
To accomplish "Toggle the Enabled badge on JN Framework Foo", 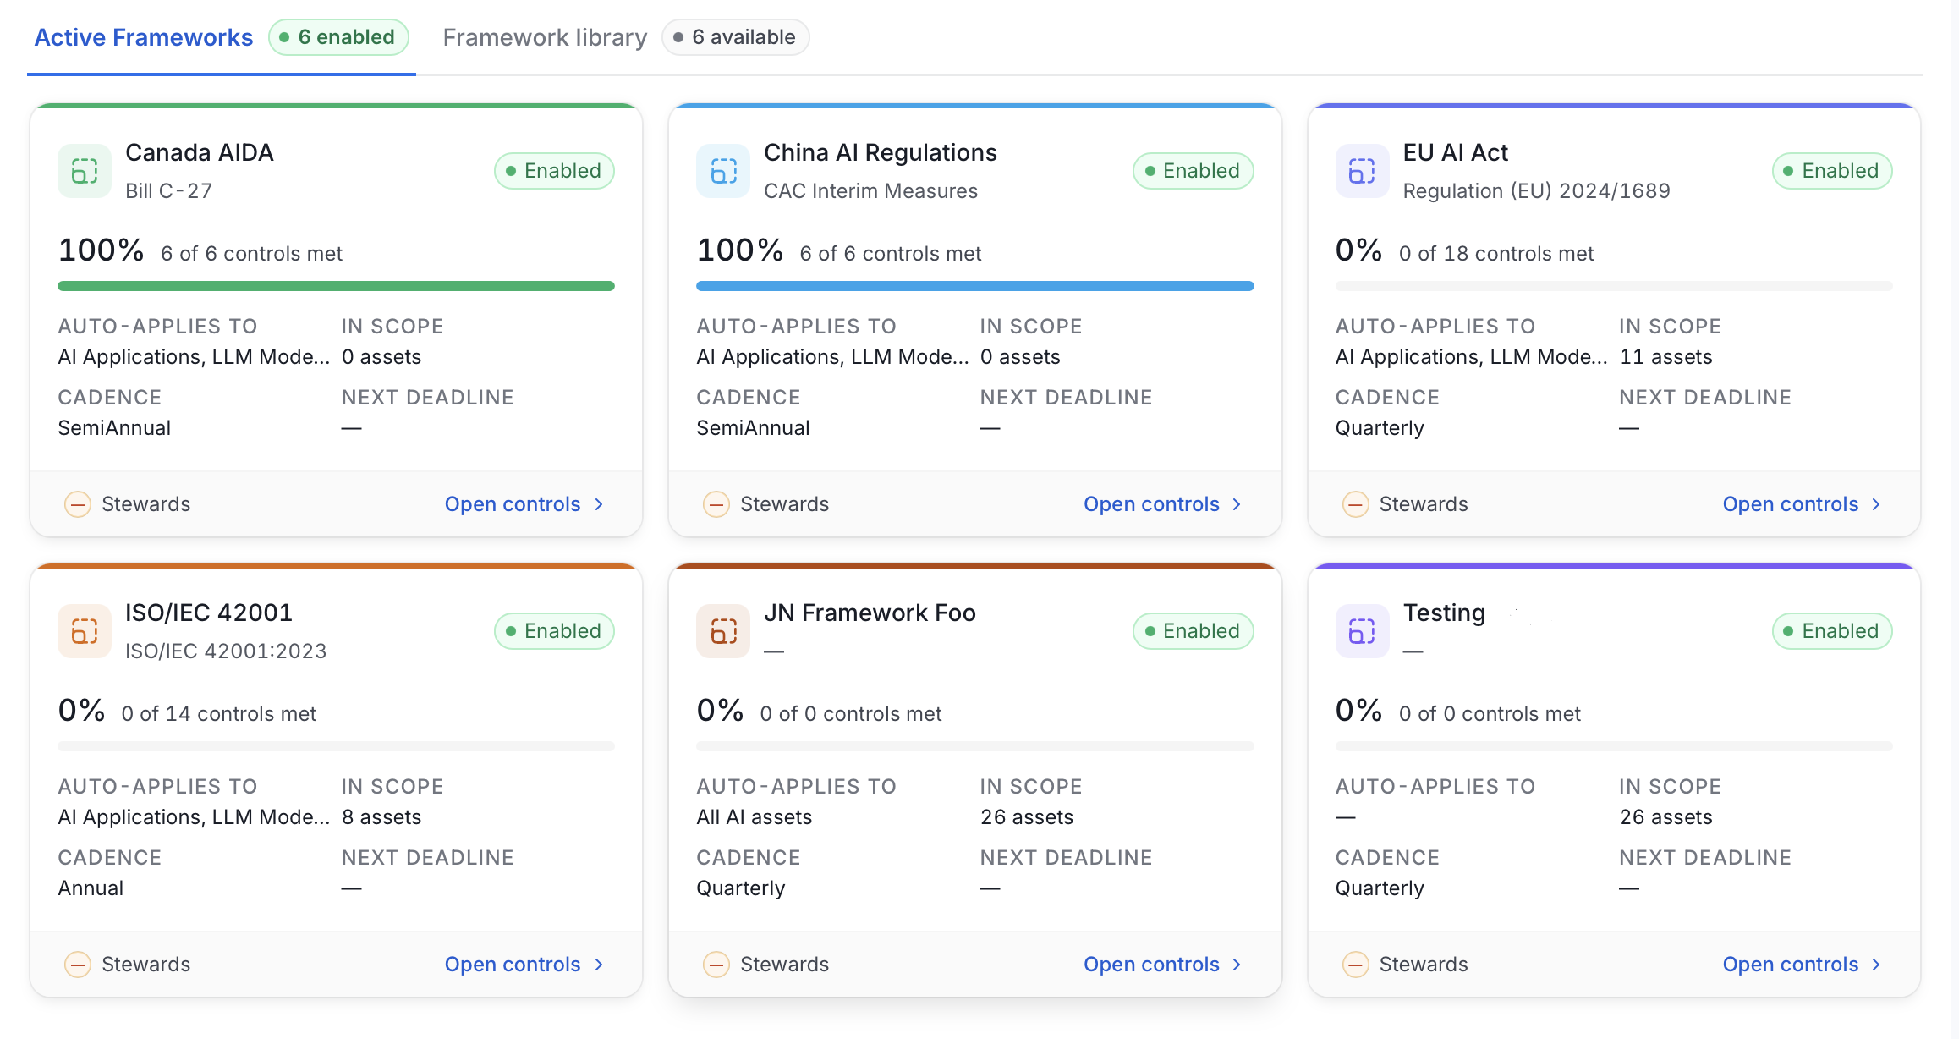I will pos(1193,631).
